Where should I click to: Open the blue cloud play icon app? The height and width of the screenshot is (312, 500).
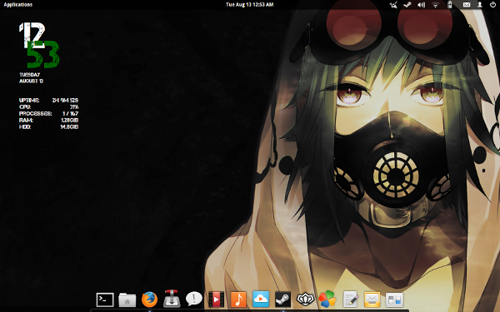(x=261, y=300)
